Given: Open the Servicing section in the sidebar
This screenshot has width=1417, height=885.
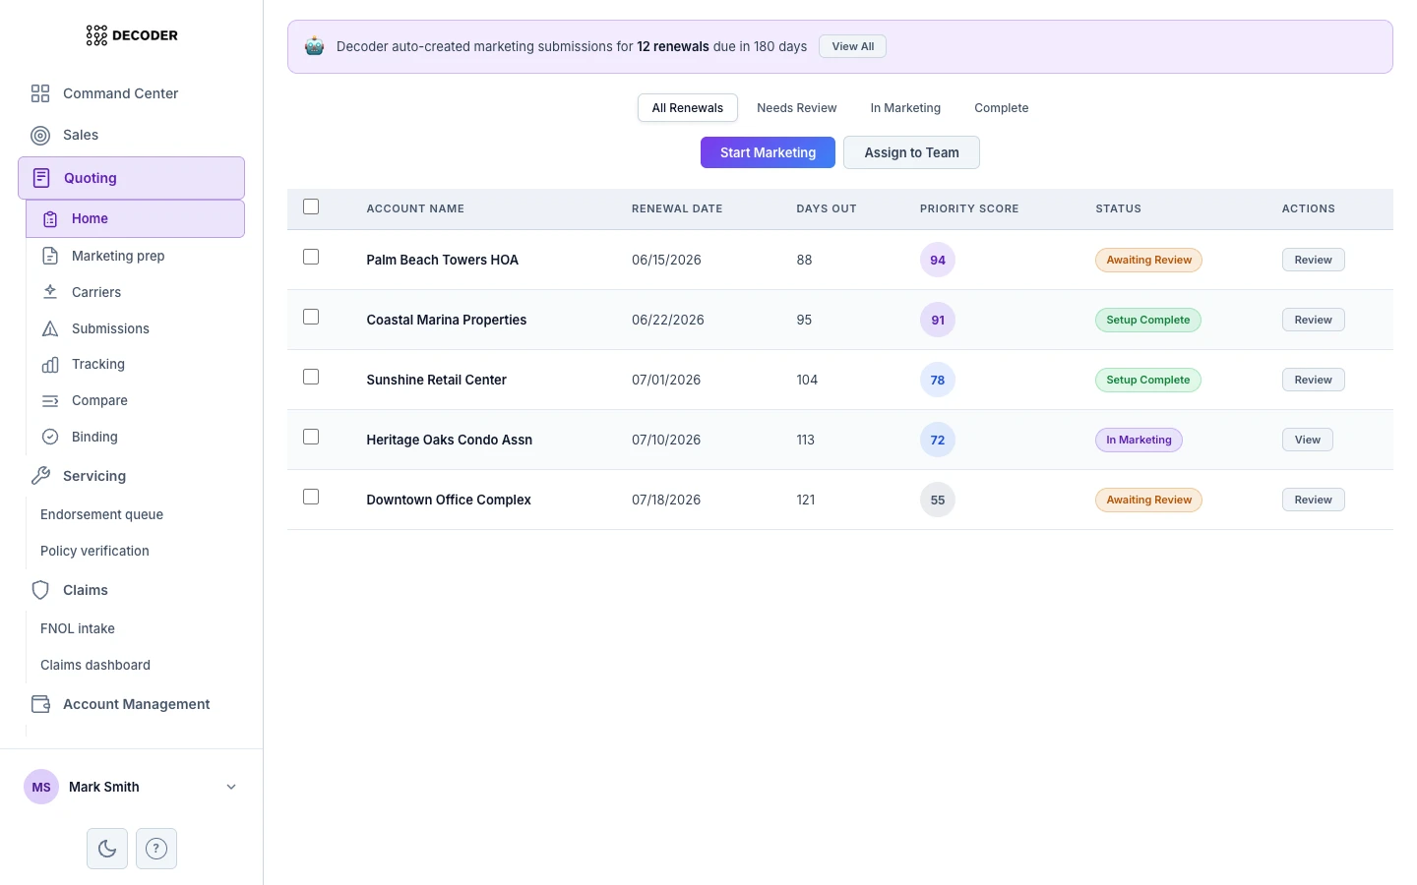Looking at the screenshot, I should pos(93,476).
